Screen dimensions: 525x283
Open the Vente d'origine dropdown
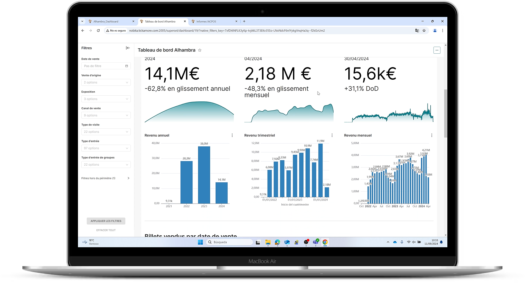point(106,83)
